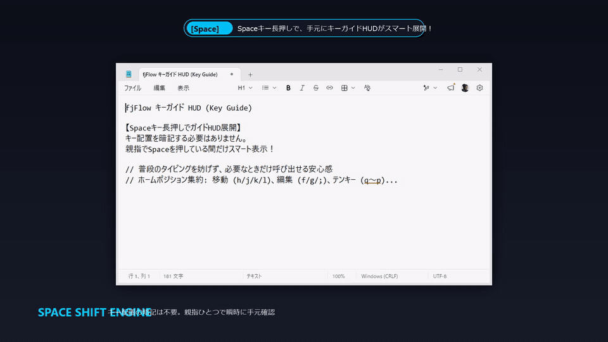The image size is (608, 342).
Task: Minimize the Notepad window
Action: pos(441,70)
